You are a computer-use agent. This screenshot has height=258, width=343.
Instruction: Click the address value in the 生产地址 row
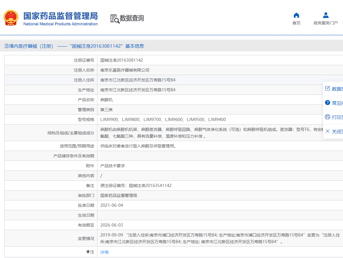pyautogui.click(x=138, y=90)
